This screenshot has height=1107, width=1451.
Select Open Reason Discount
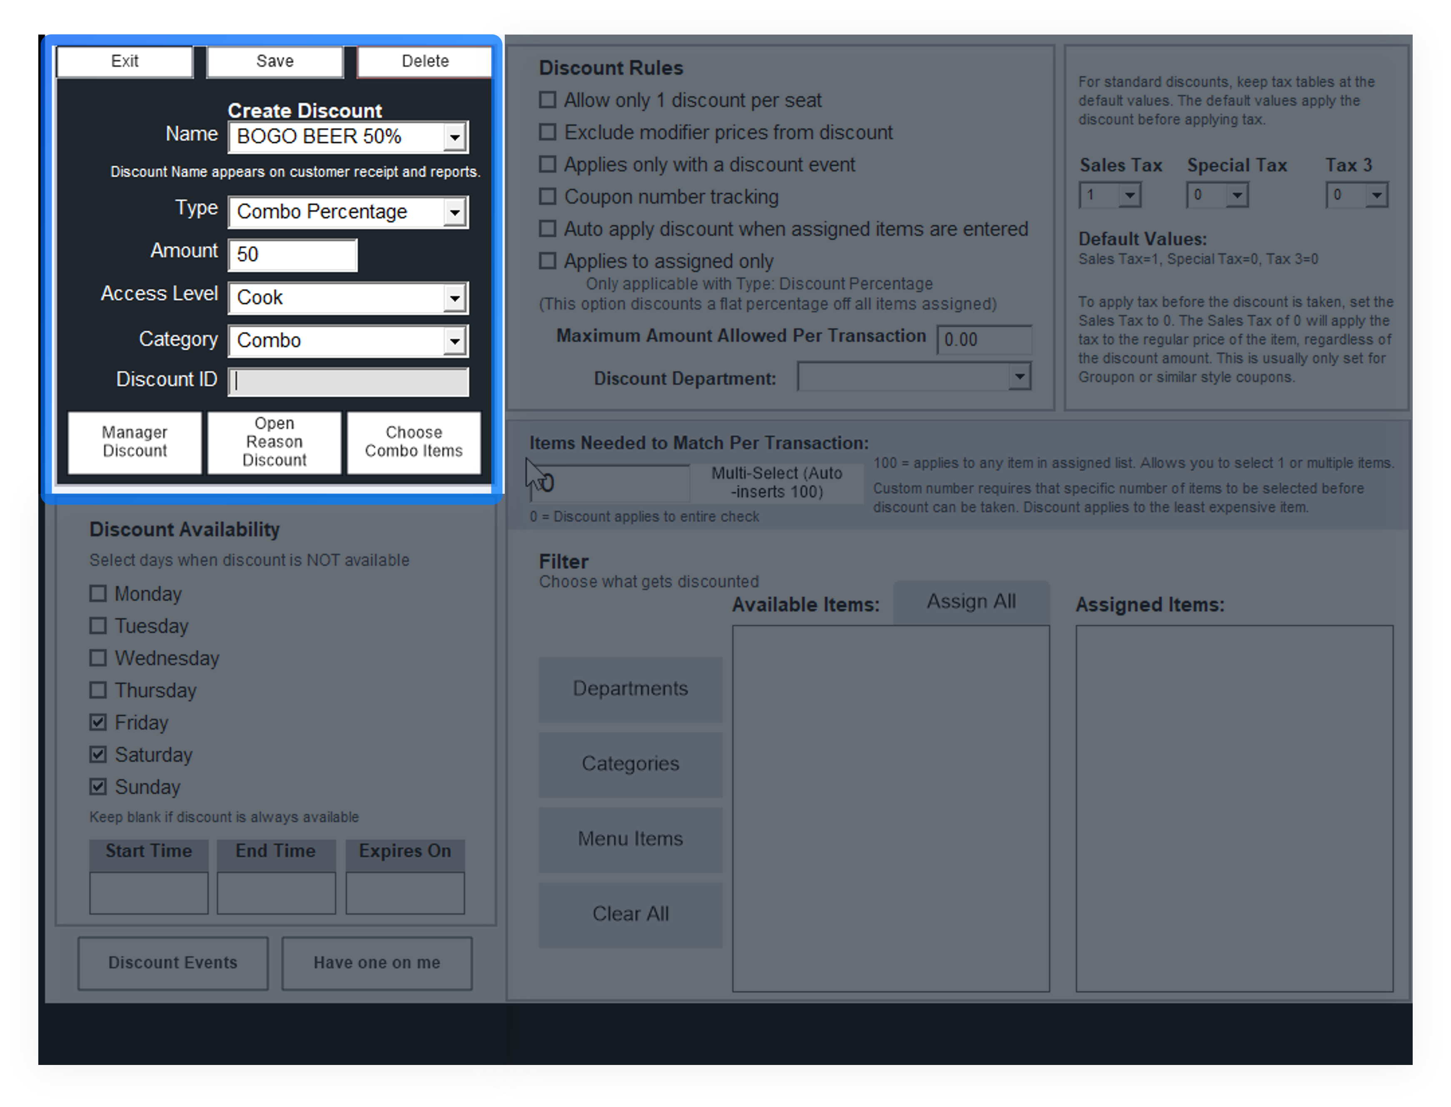274,442
